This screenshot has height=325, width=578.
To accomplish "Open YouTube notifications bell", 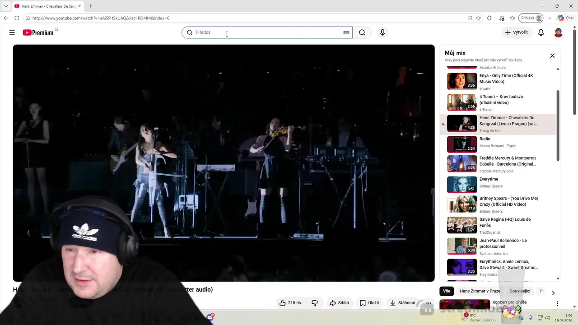I will click(x=541, y=32).
